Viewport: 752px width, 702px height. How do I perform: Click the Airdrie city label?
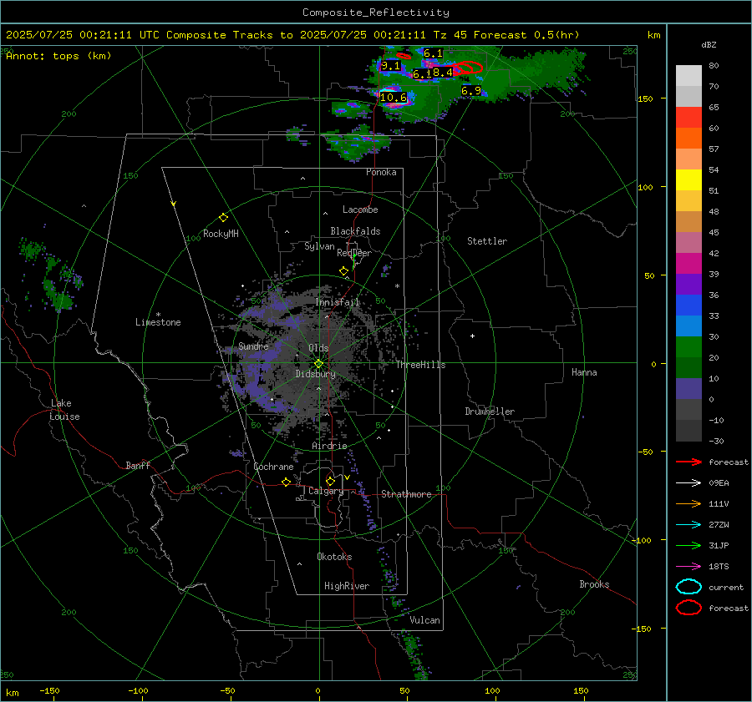pyautogui.click(x=329, y=446)
